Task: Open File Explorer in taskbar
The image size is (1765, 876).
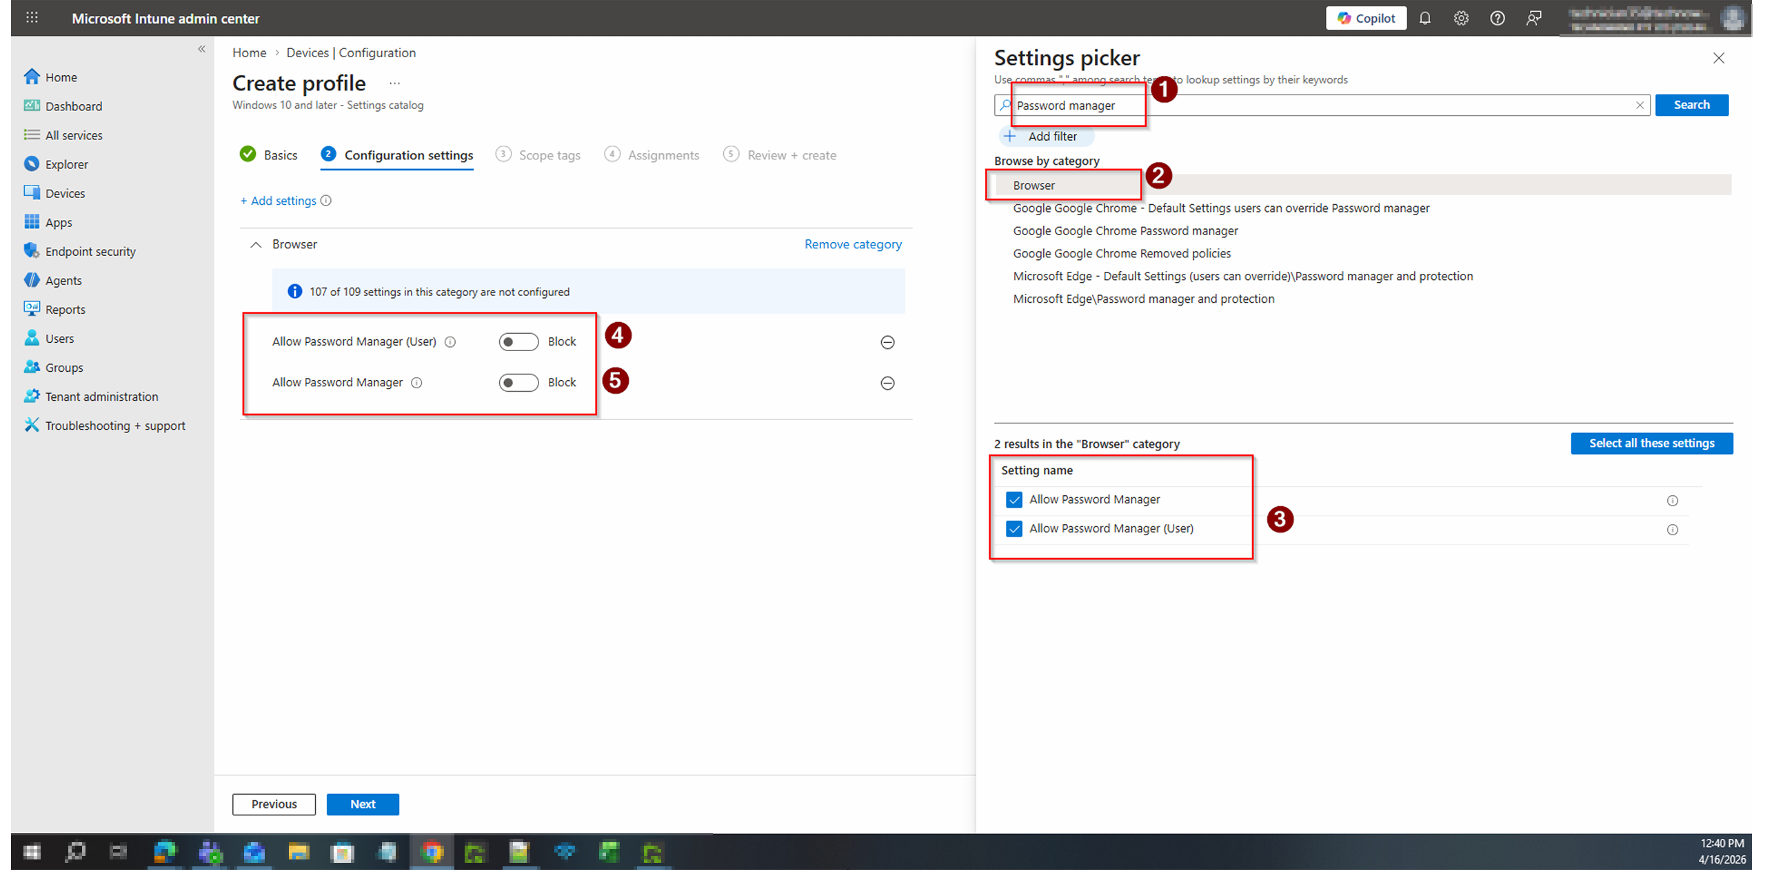Action: click(x=299, y=852)
